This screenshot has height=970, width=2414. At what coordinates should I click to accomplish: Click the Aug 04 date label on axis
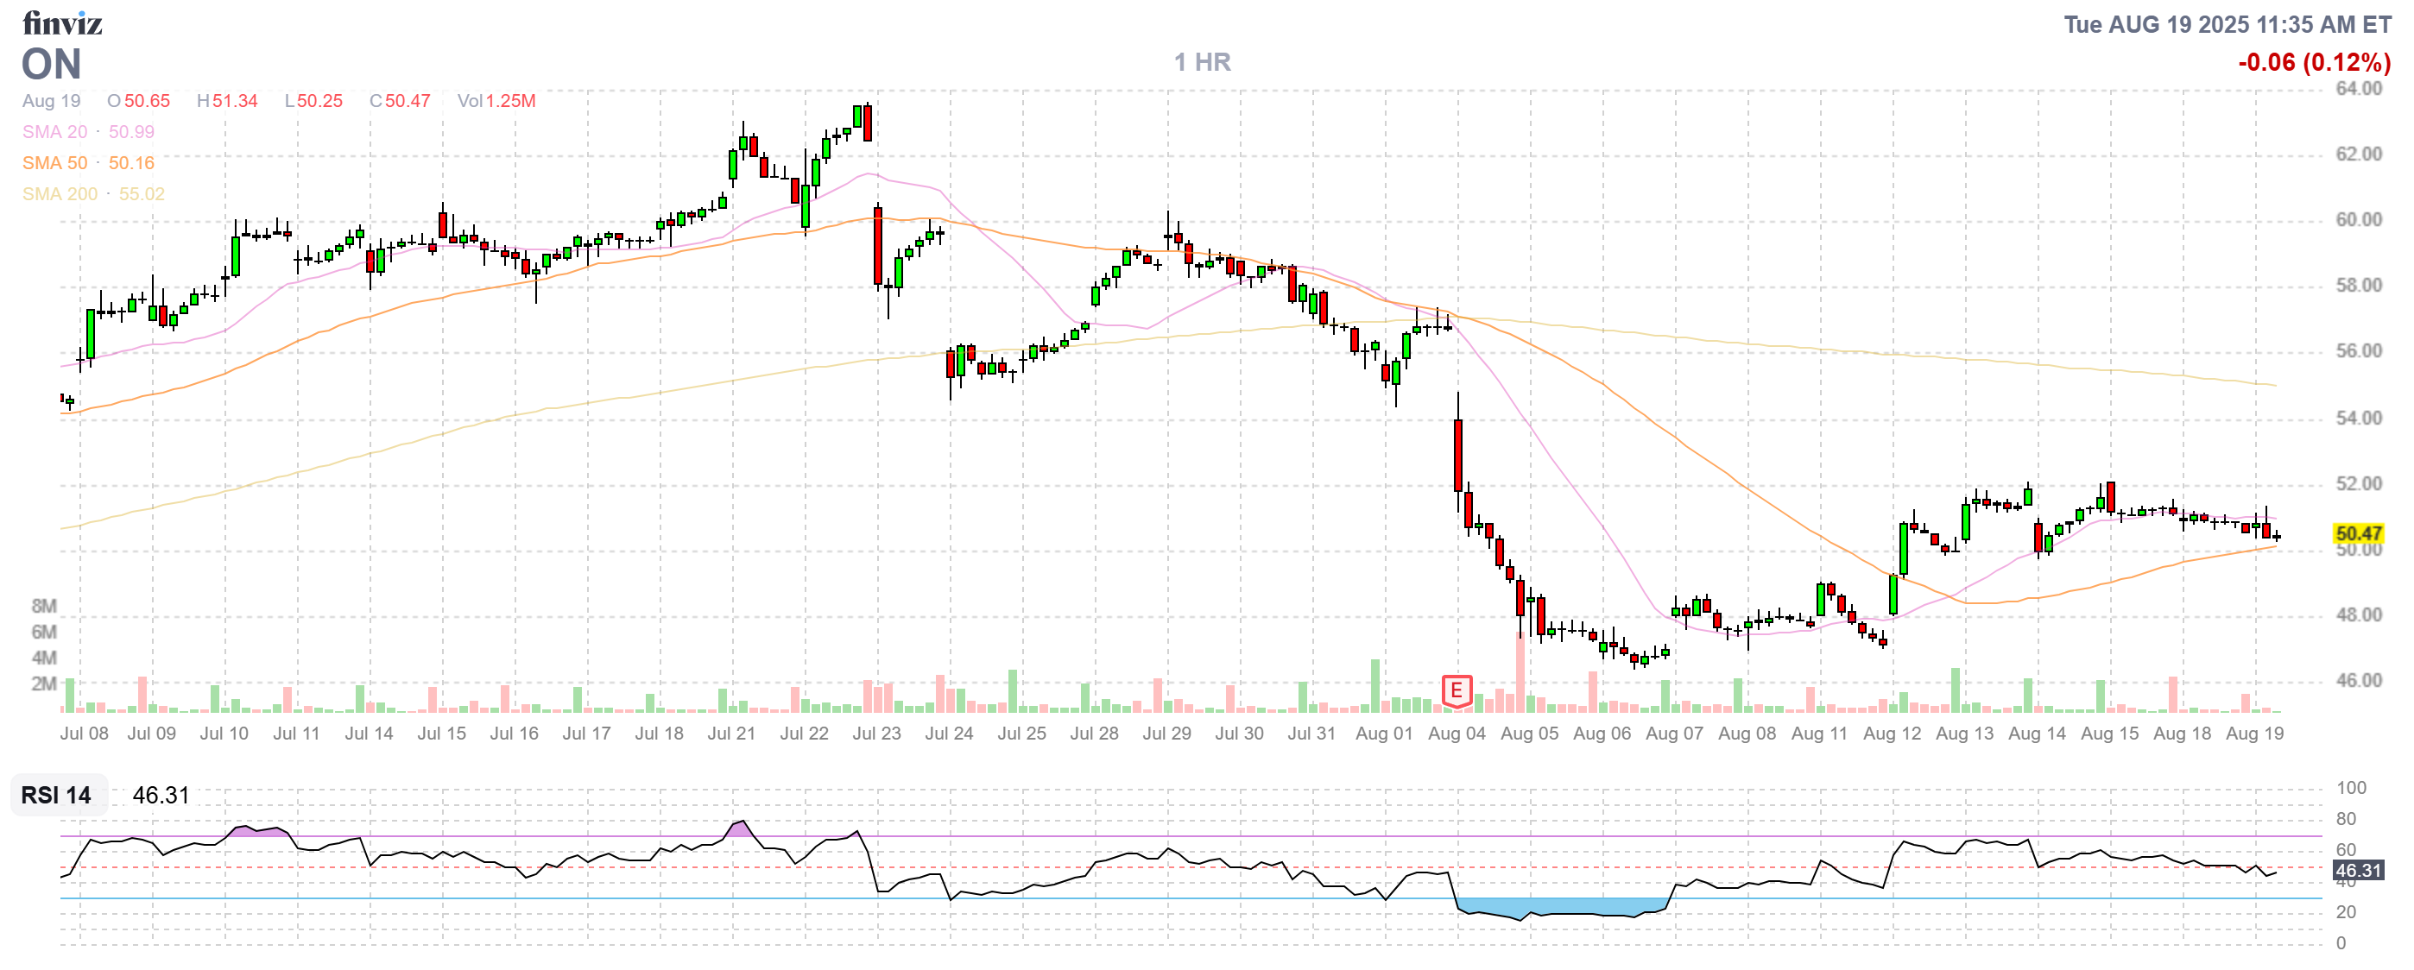pos(1457,734)
